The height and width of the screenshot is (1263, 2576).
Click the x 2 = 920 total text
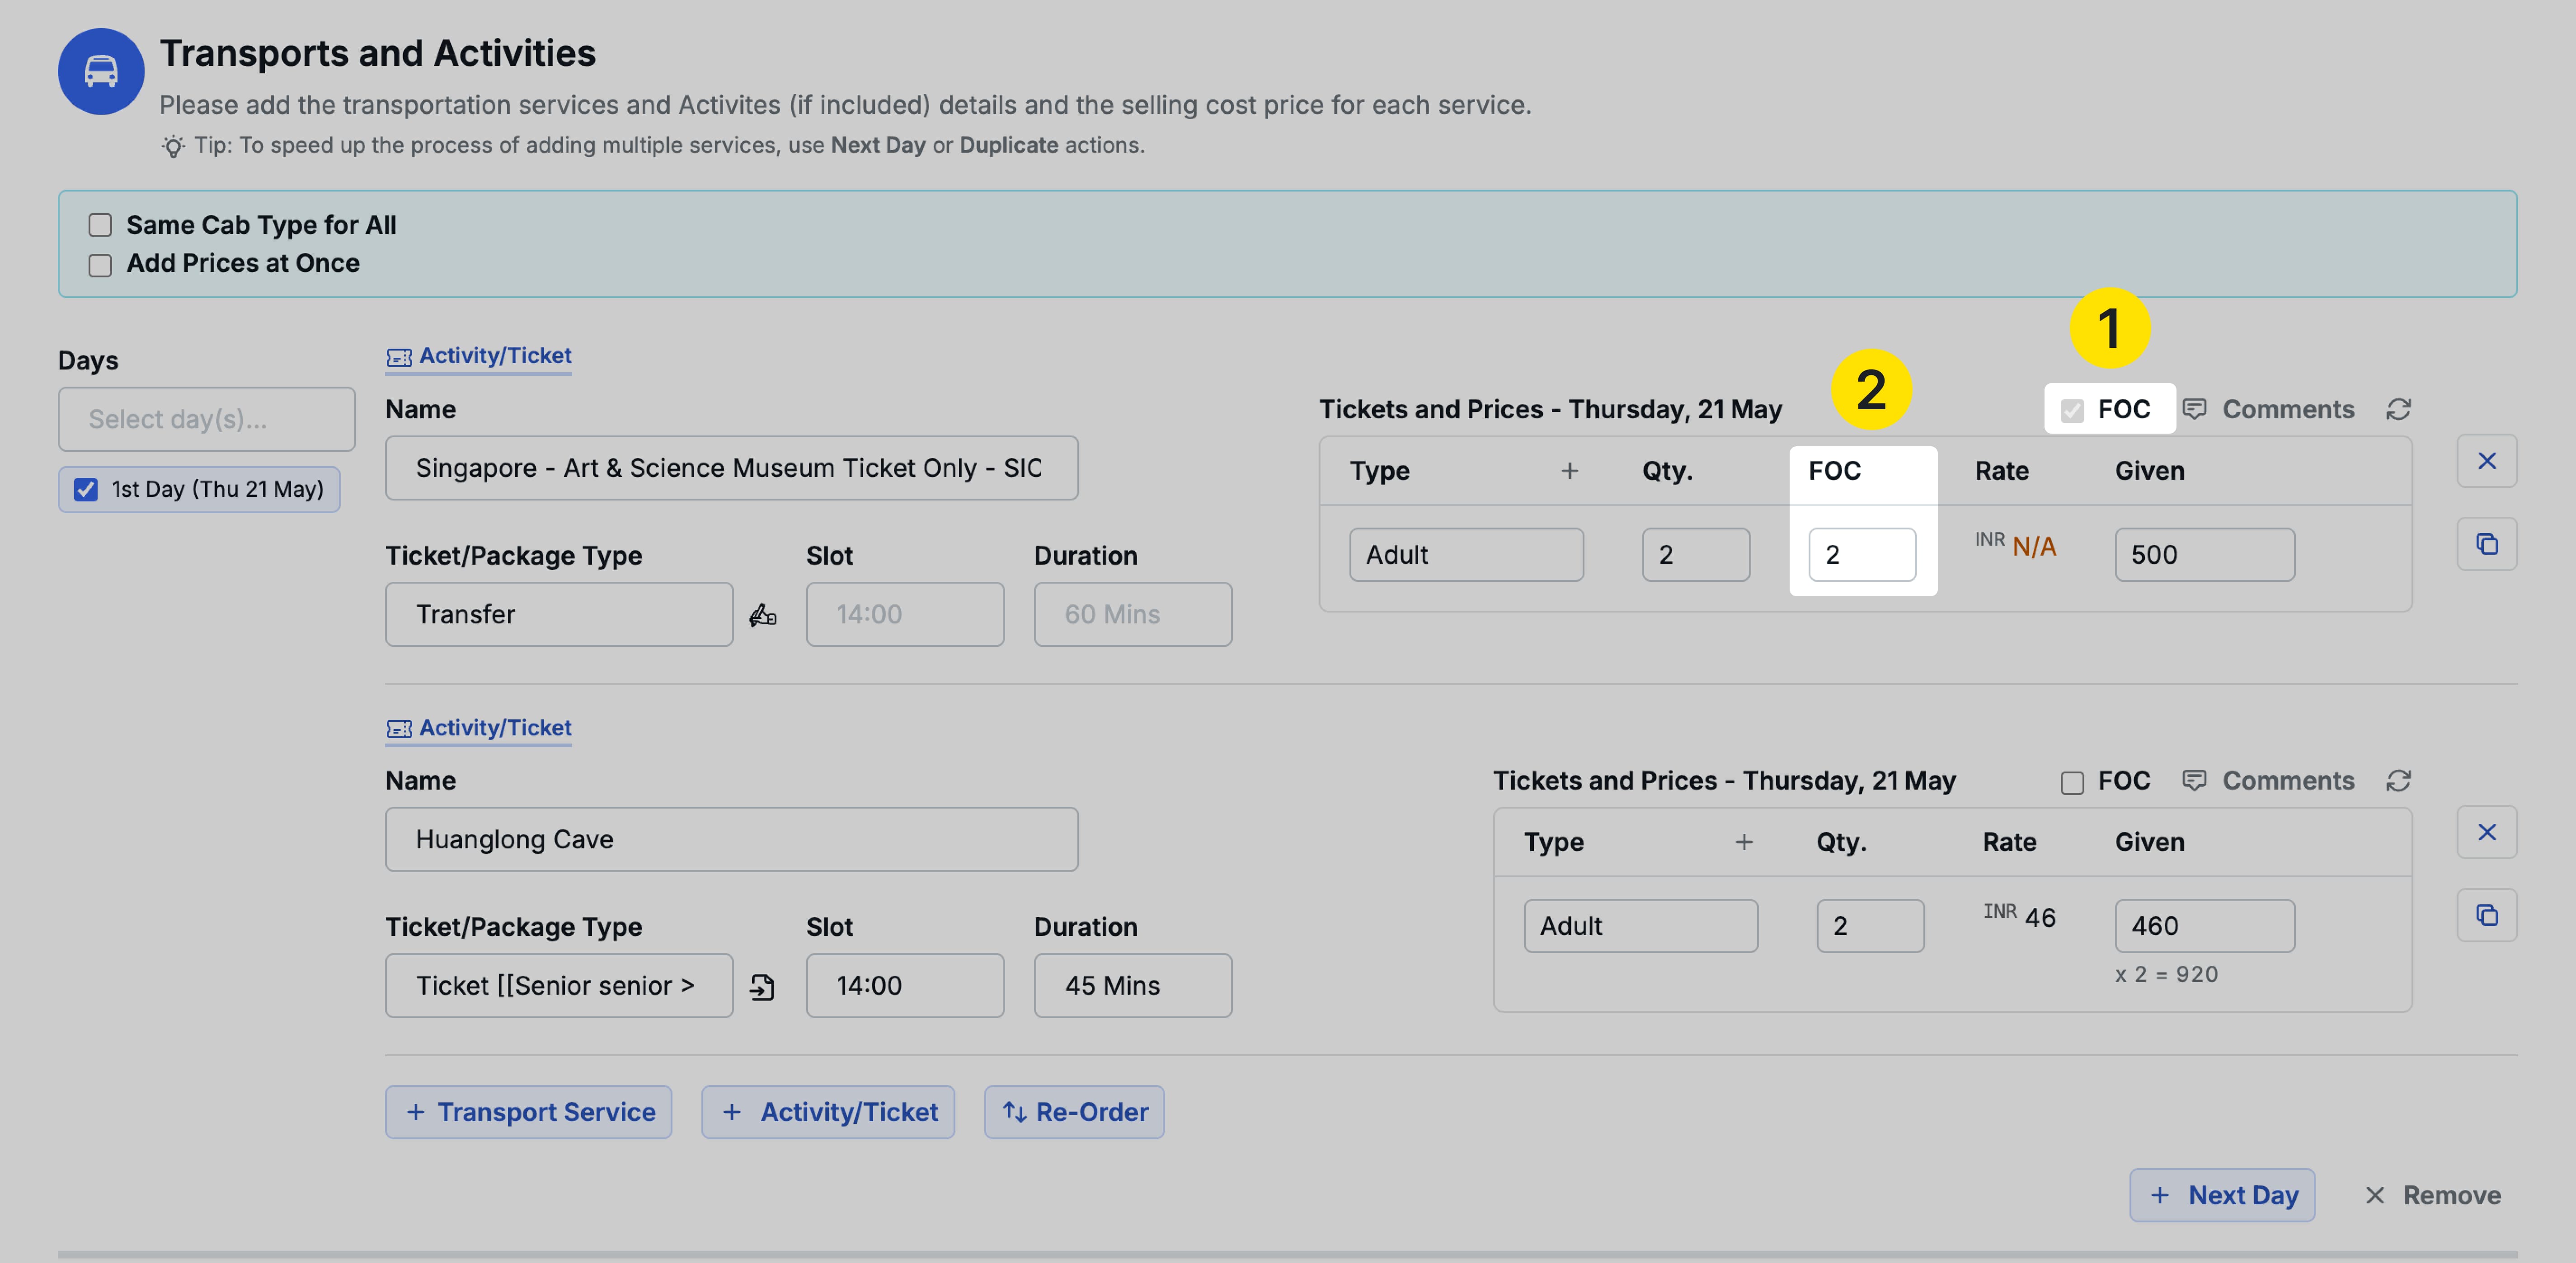pos(2166,975)
